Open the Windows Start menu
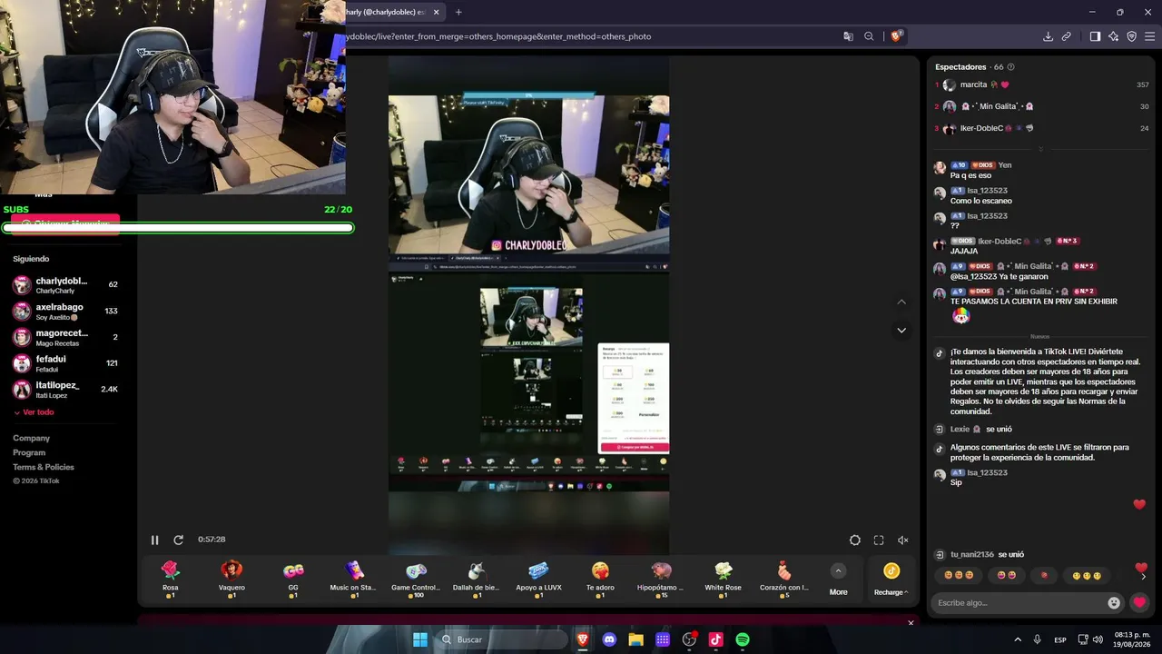The height and width of the screenshot is (654, 1162). coord(420,639)
